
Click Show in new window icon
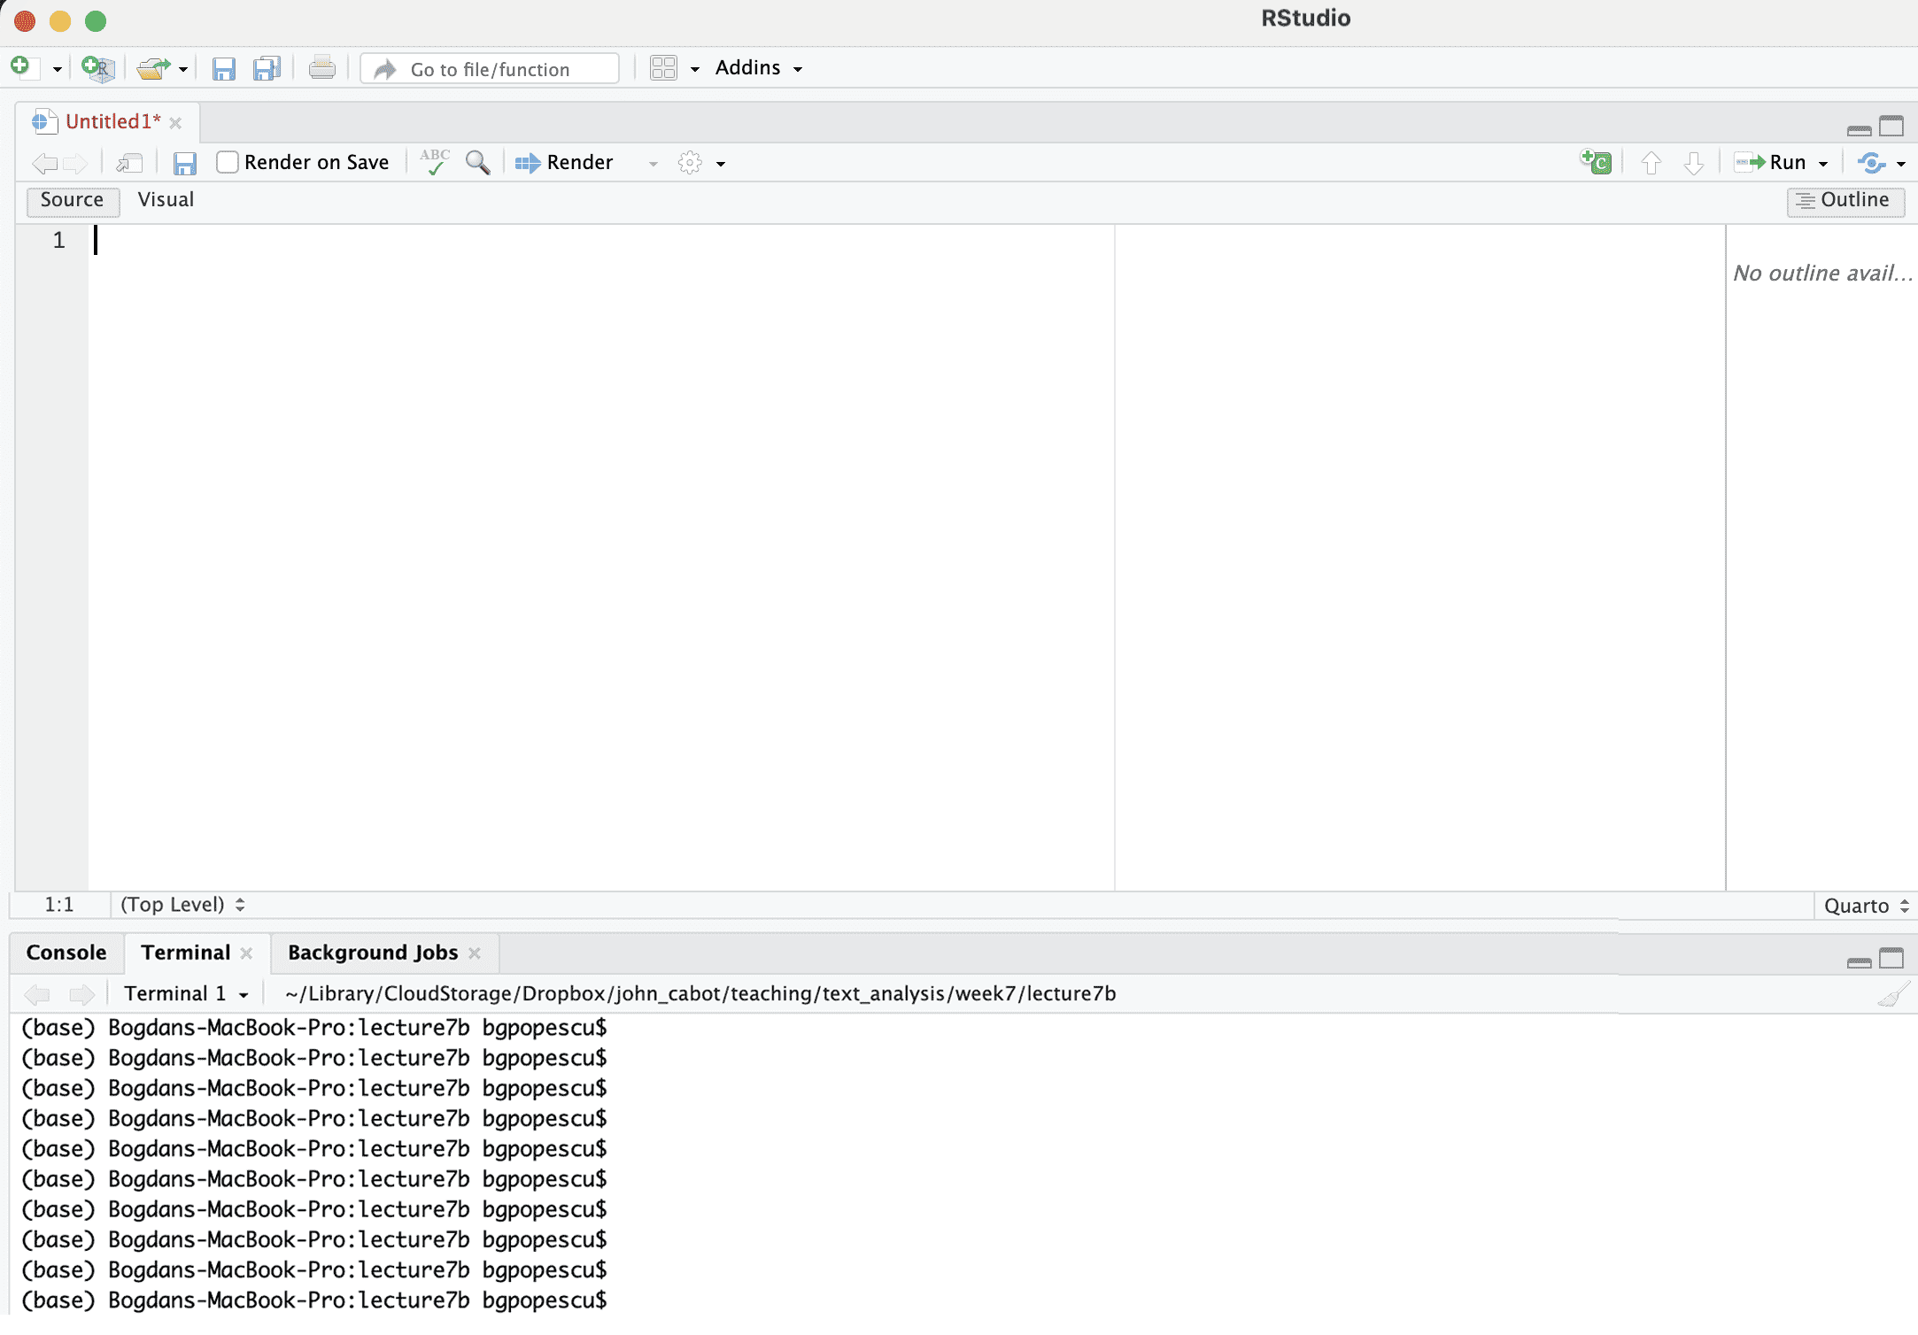pos(129,163)
